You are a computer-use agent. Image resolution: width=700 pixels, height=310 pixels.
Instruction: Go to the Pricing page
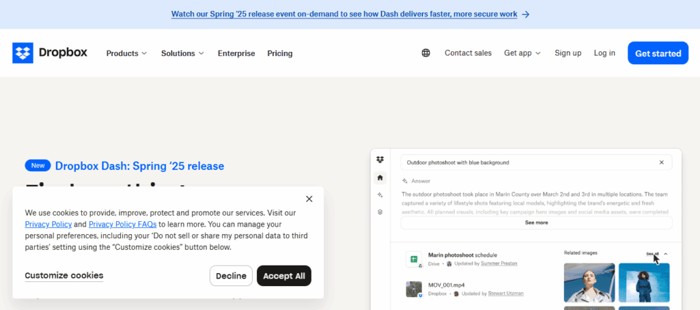pos(280,53)
